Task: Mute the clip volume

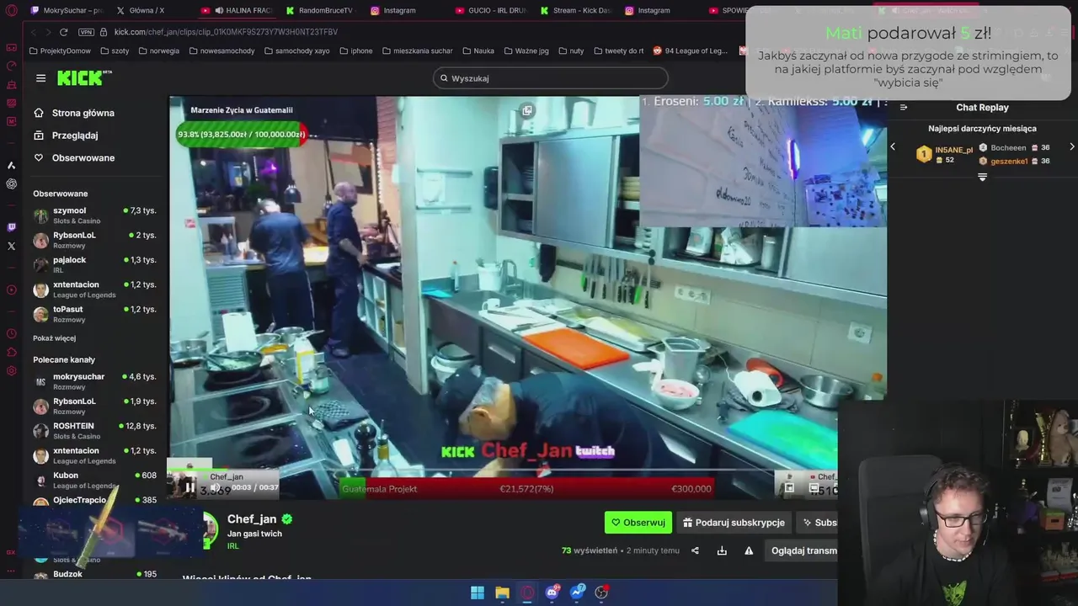Action: 216,487
